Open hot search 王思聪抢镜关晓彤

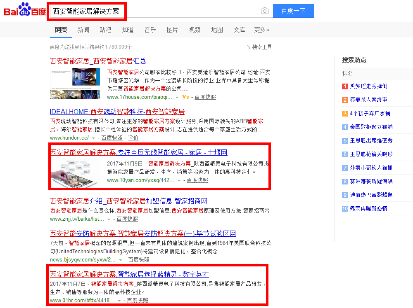tap(371, 154)
